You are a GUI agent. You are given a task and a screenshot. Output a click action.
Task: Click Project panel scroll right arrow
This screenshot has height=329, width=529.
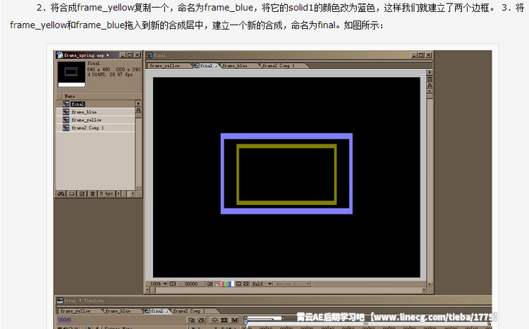pos(133,194)
